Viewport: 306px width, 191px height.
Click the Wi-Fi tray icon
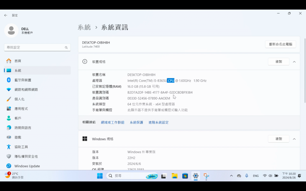265,175
